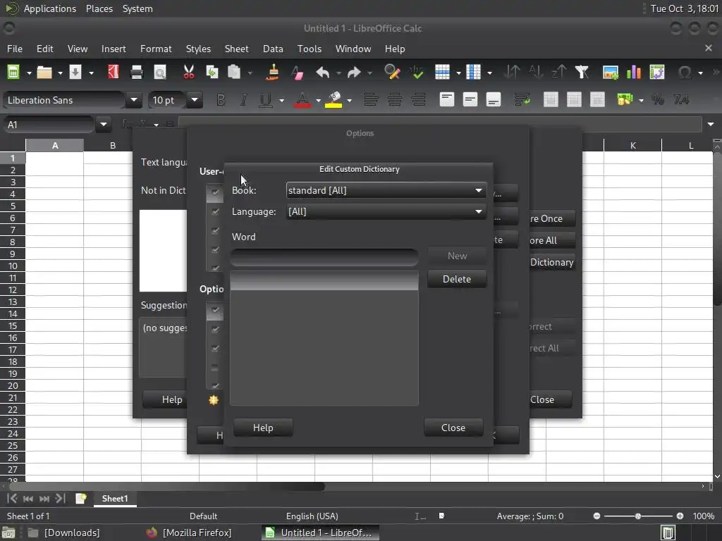
Task: Click the zoom slider handle
Action: [637, 516]
